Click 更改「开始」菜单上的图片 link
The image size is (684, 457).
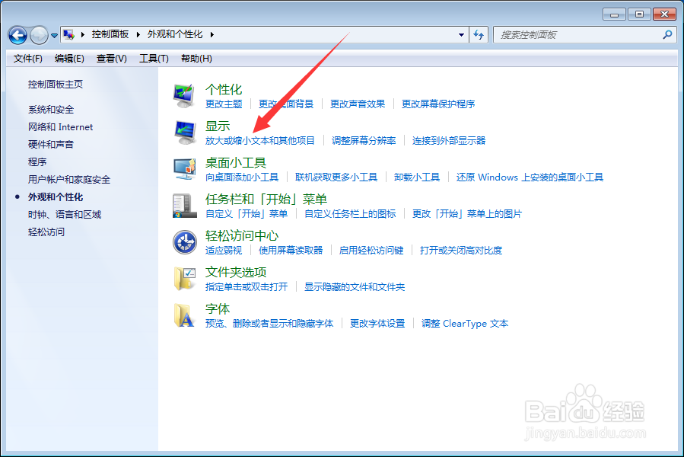[x=467, y=214]
